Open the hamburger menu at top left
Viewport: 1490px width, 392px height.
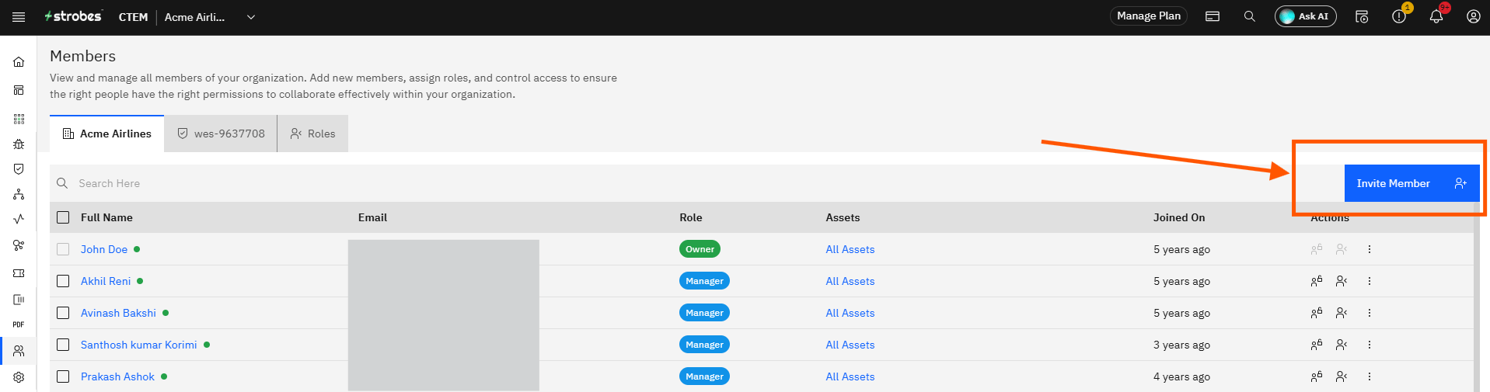click(x=19, y=17)
